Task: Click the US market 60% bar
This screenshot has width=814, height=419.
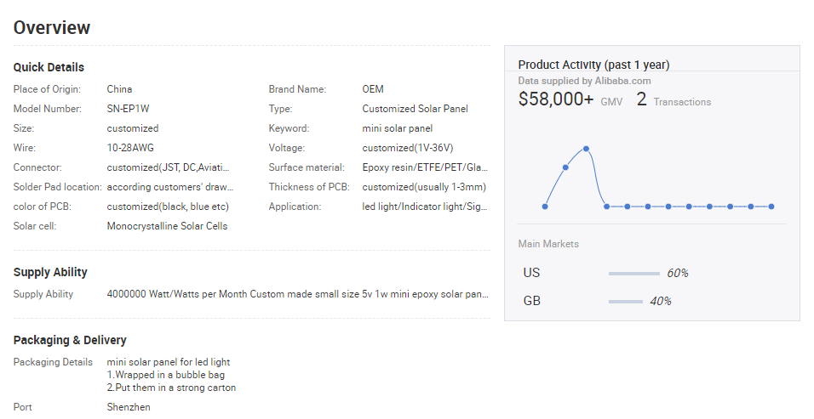Action: [x=633, y=274]
